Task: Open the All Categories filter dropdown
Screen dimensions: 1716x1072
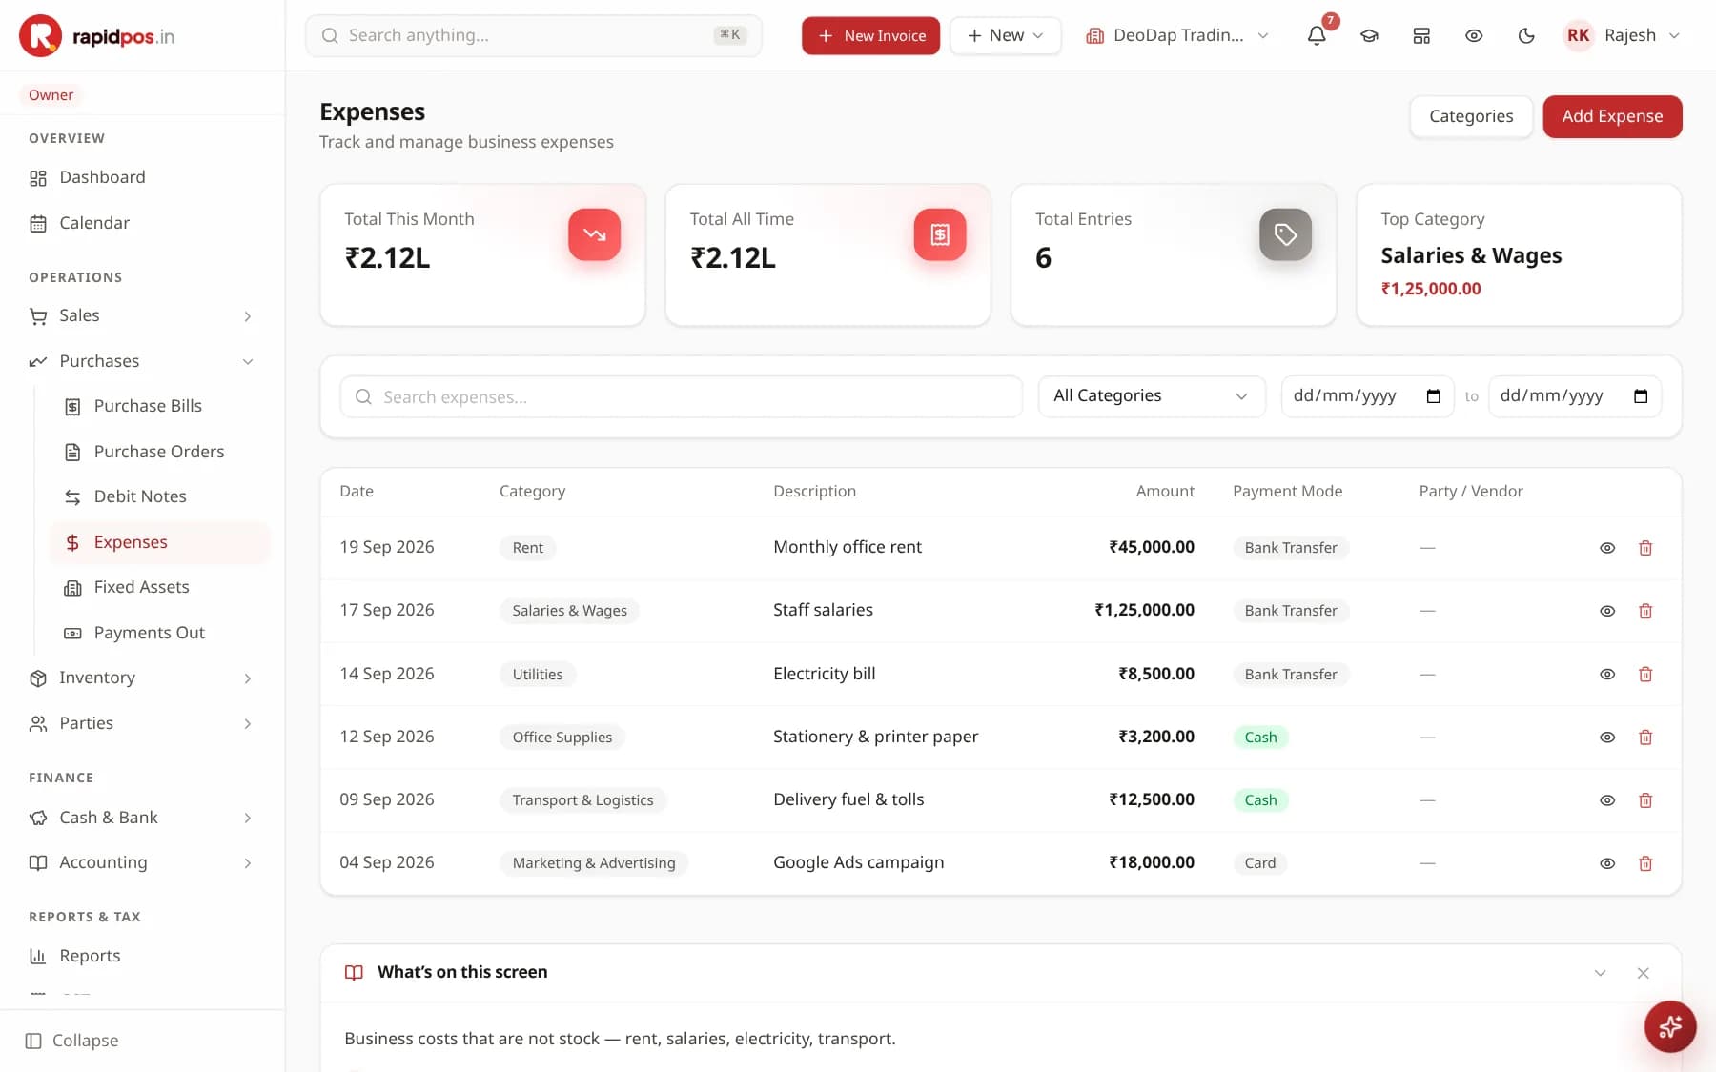Action: click(1152, 396)
